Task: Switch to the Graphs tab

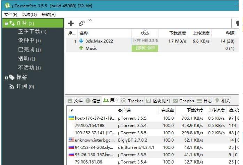Action: (x=183, y=101)
